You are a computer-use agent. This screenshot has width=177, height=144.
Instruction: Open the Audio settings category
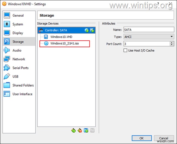(x=19, y=50)
